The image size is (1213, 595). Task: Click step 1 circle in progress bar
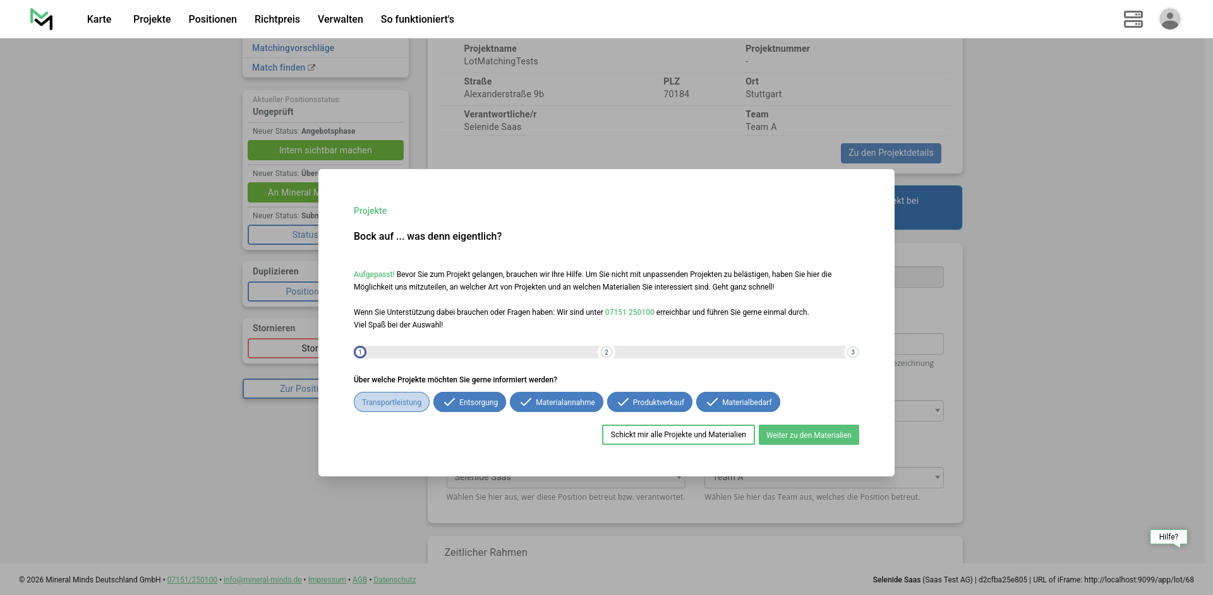click(x=360, y=352)
